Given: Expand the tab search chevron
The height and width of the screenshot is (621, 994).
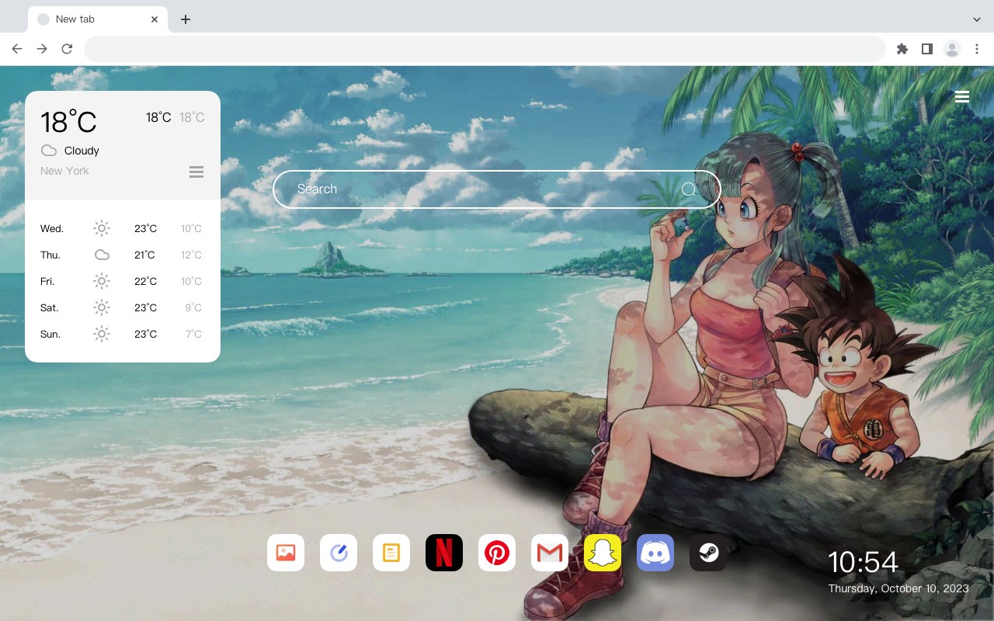Looking at the screenshot, I should click(x=977, y=19).
